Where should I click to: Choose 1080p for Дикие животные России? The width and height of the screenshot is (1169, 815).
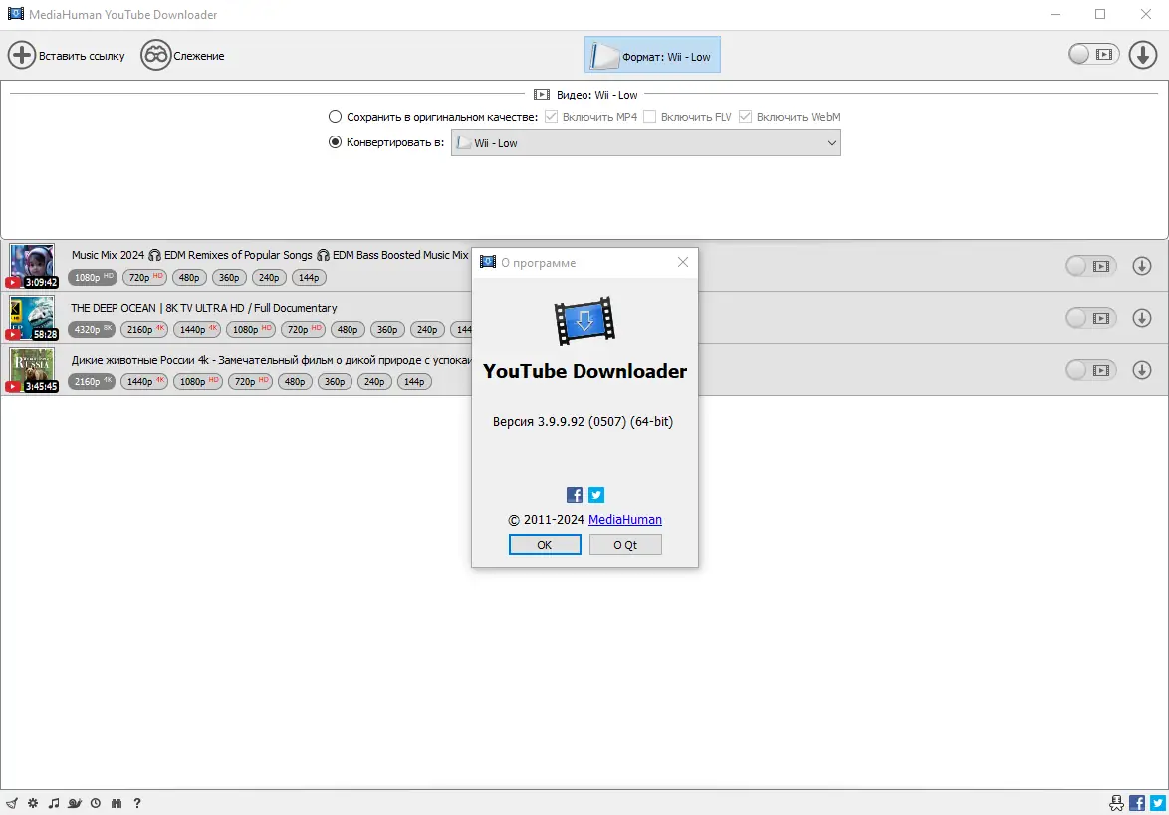[x=197, y=381]
